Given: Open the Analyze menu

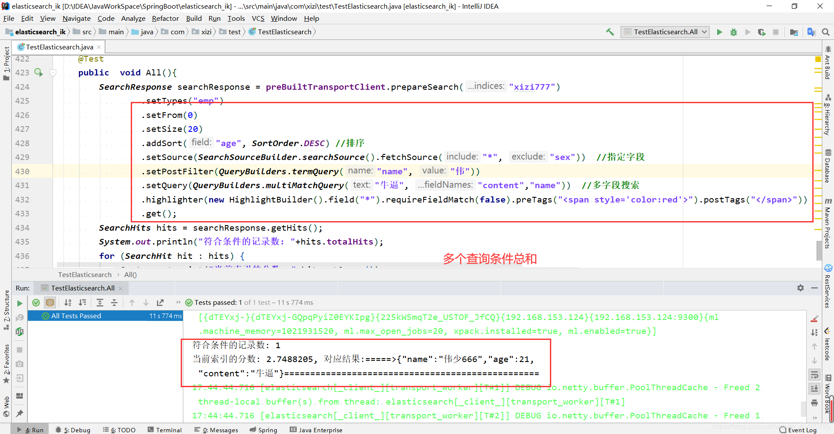Looking at the screenshot, I should point(133,18).
